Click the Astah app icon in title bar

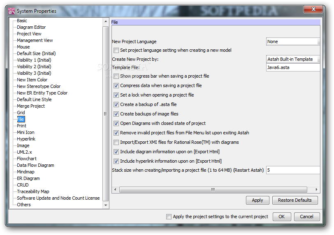click(x=12, y=11)
